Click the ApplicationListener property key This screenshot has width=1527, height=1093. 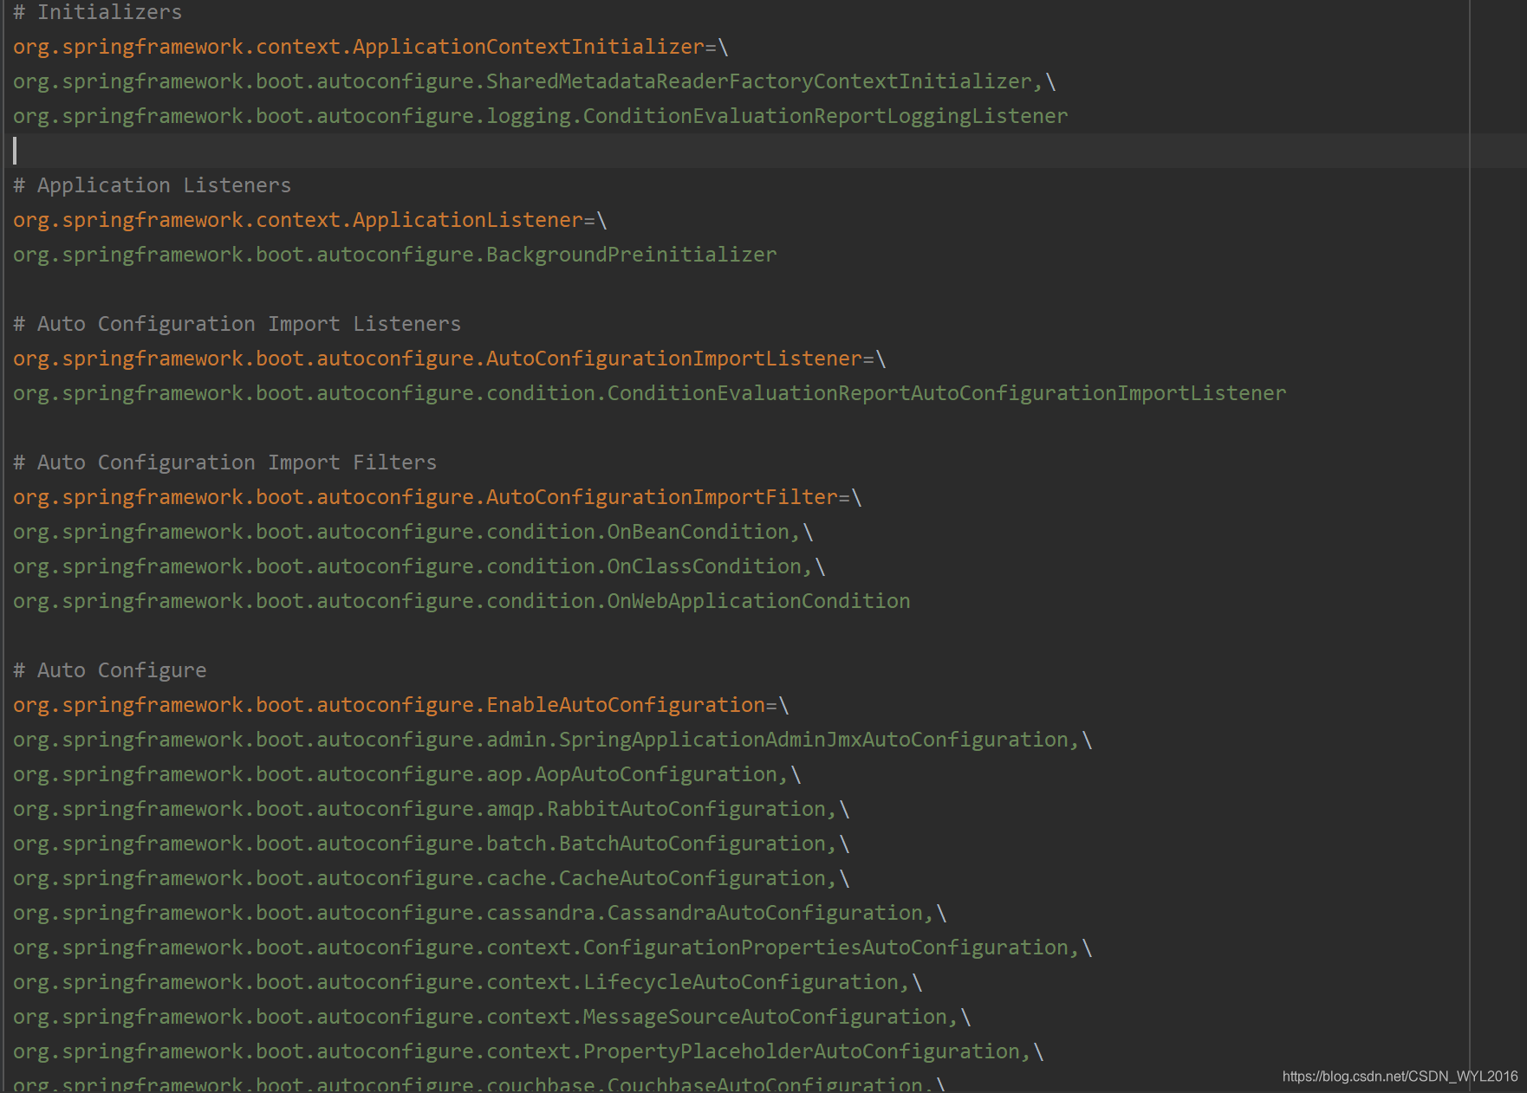click(297, 220)
